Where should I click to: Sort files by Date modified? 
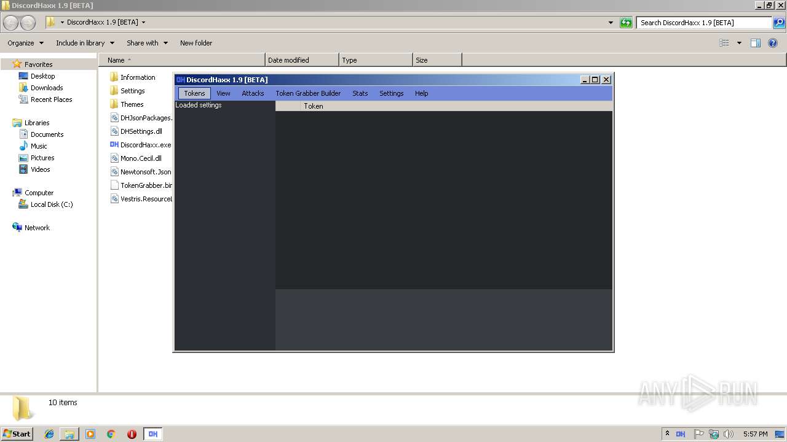click(x=302, y=60)
